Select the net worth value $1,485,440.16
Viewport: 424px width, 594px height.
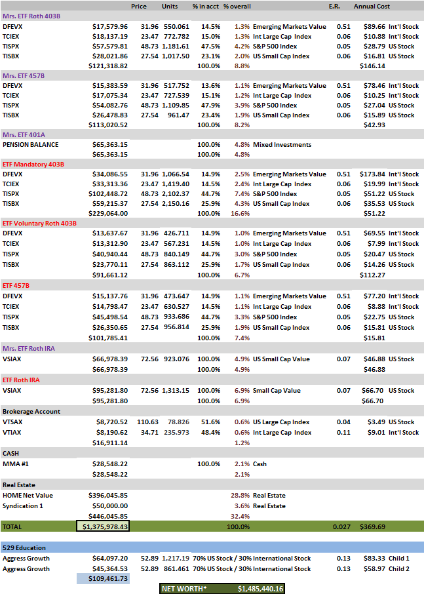(260, 589)
